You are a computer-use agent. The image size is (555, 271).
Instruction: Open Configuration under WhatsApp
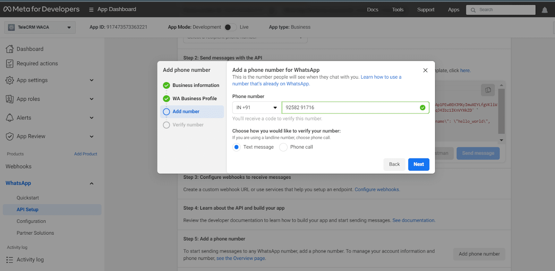[x=31, y=221]
